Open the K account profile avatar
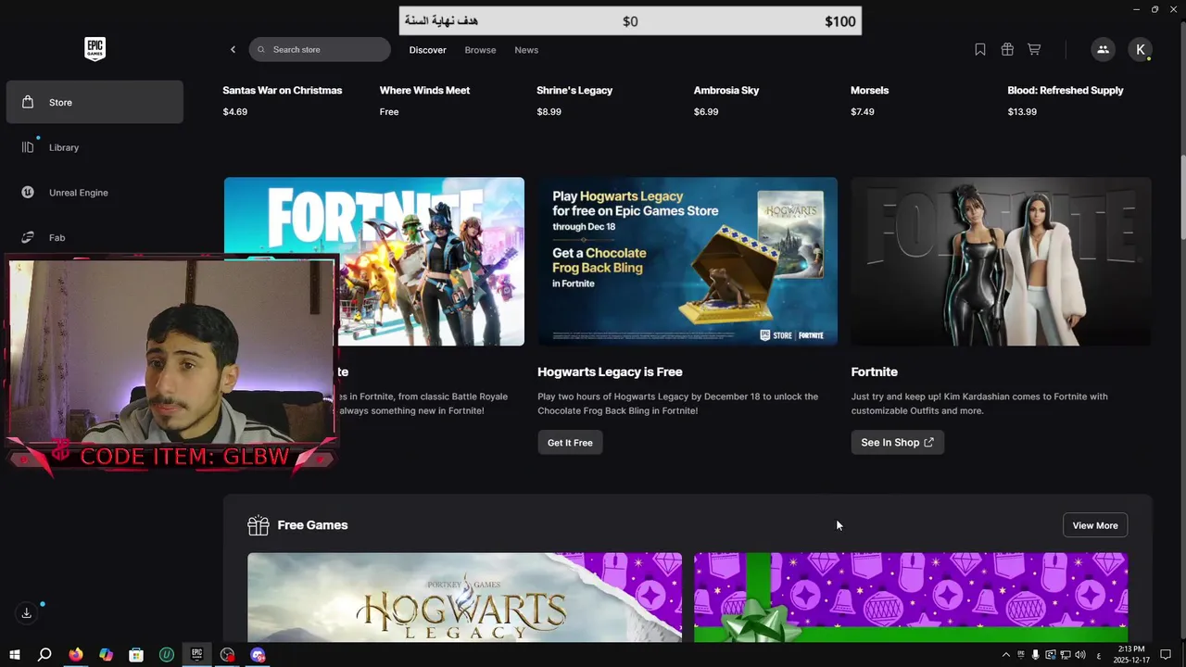Screen dimensions: 1186x667 (x=1140, y=50)
